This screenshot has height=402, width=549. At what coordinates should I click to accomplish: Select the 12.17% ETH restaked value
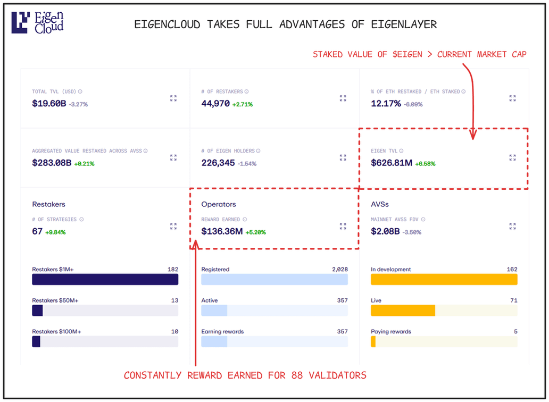click(386, 104)
